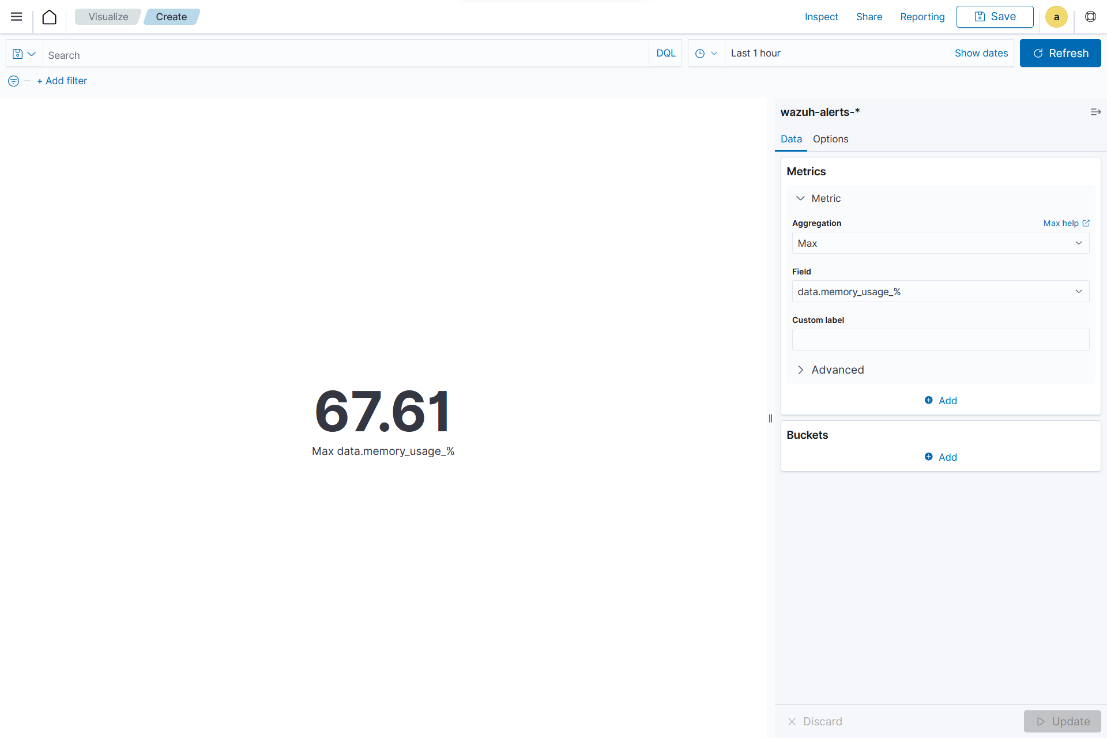Select the Data tab
This screenshot has width=1107, height=738.
[x=791, y=139]
